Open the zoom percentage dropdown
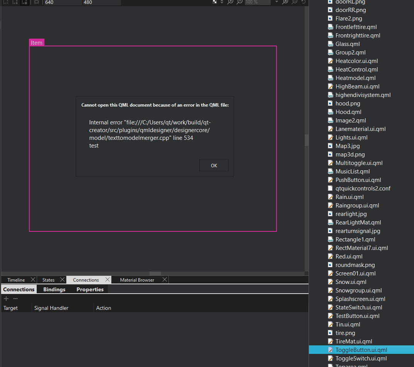 [x=277, y=2]
